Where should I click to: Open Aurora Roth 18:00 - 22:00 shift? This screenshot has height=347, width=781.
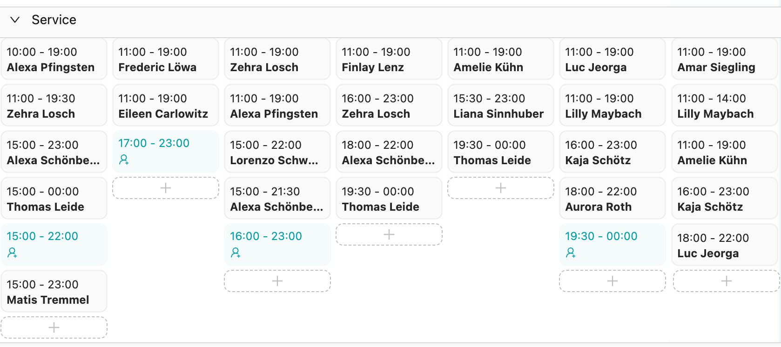pyautogui.click(x=613, y=199)
